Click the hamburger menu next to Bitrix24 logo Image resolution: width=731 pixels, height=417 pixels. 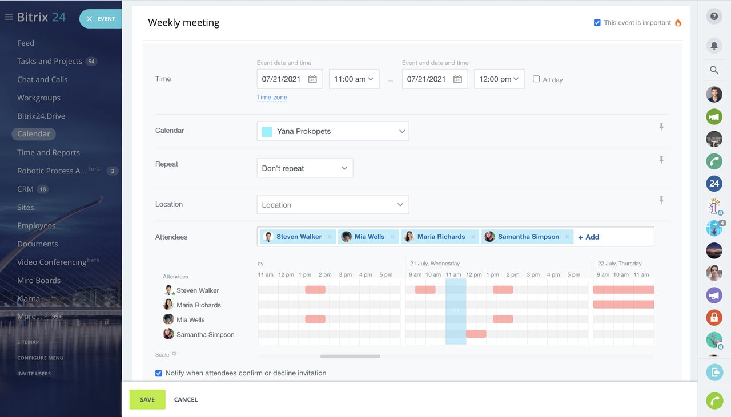tap(8, 16)
